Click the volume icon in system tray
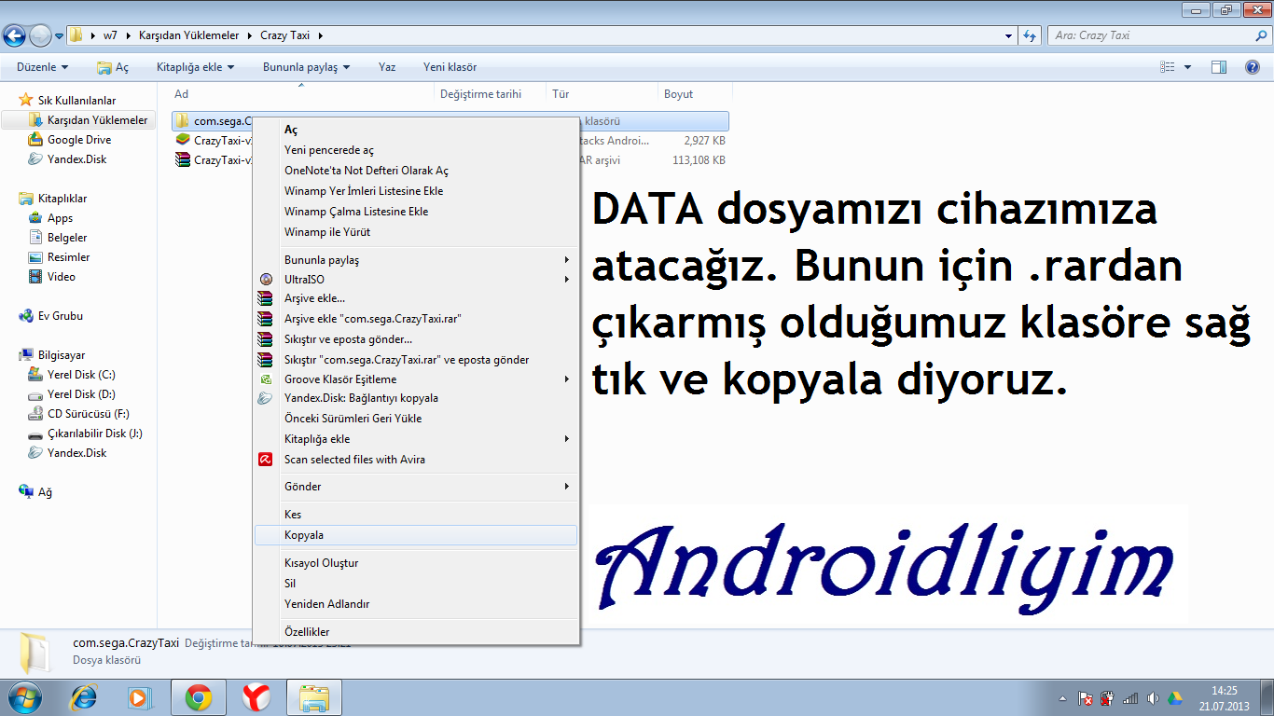 [1153, 698]
